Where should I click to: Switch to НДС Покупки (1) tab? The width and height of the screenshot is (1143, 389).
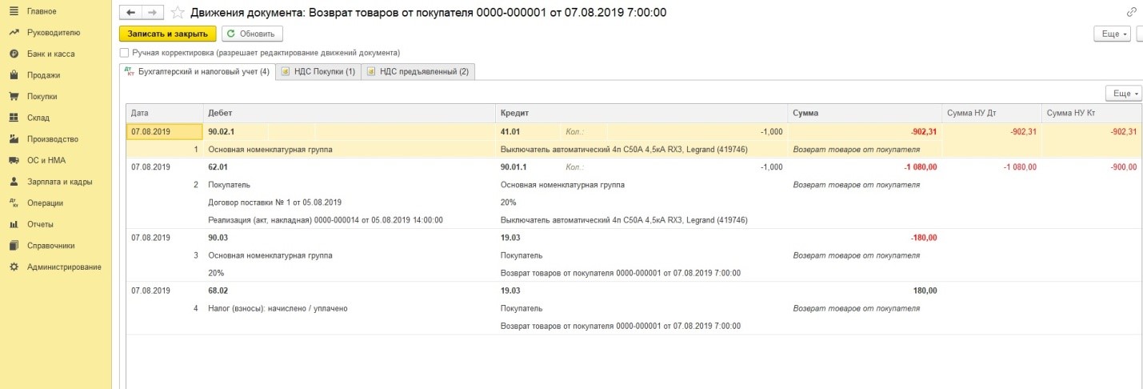point(318,72)
